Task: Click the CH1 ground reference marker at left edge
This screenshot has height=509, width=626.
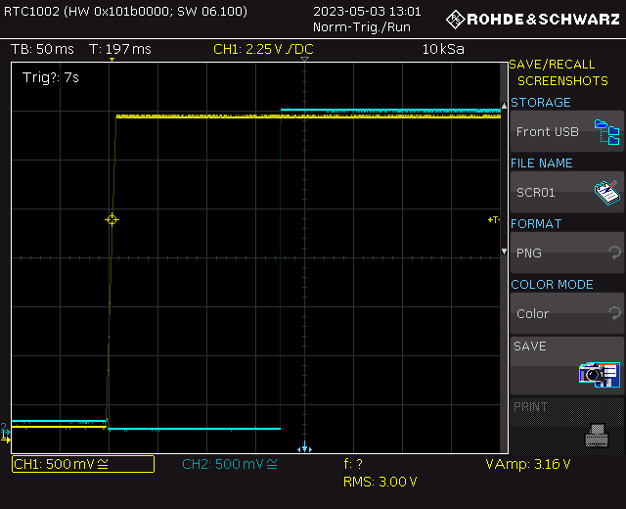Action: [6, 438]
